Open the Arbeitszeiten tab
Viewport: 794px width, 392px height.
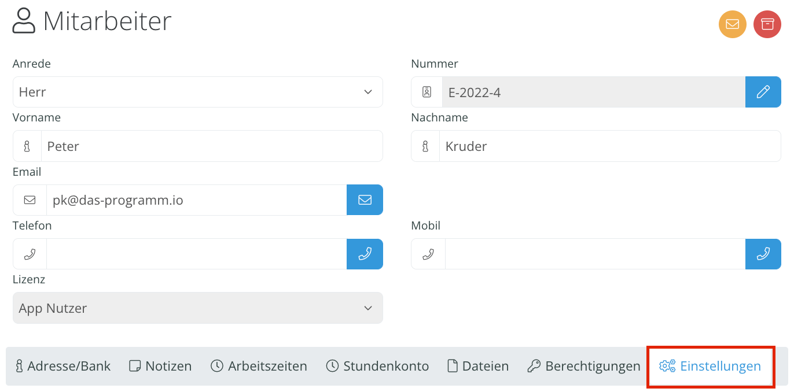(x=259, y=366)
